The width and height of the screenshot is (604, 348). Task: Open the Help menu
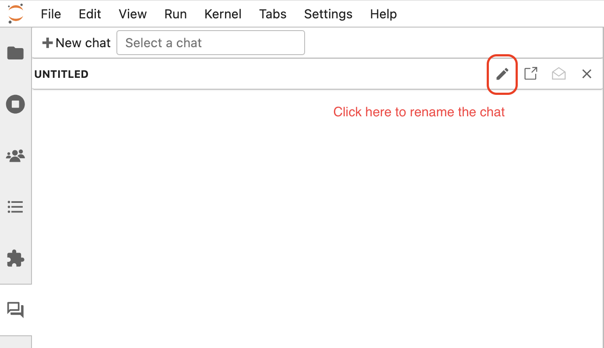click(x=383, y=14)
